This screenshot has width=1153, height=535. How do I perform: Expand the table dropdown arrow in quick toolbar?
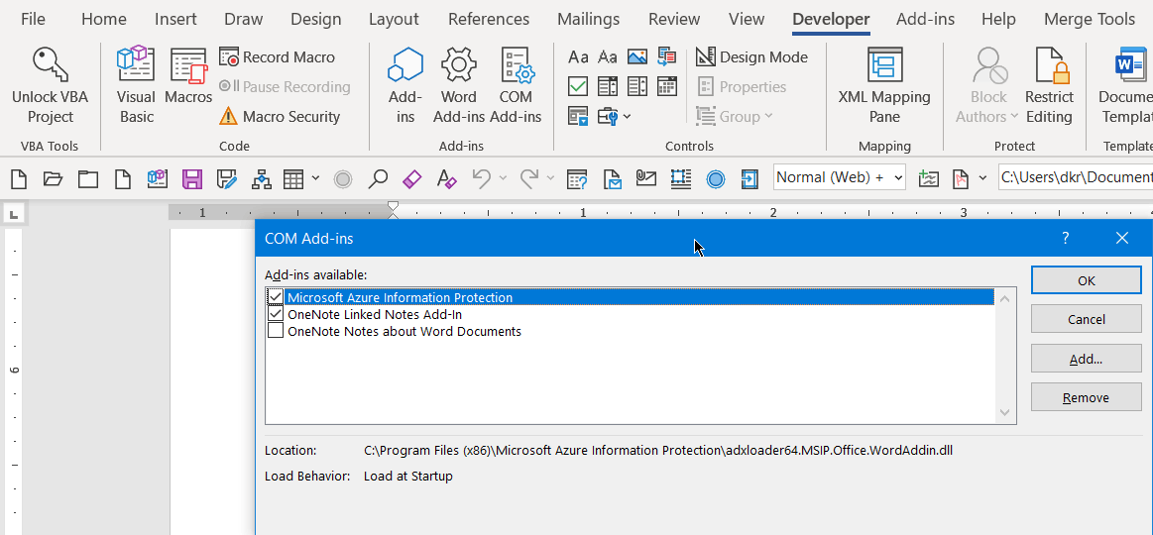(x=315, y=178)
